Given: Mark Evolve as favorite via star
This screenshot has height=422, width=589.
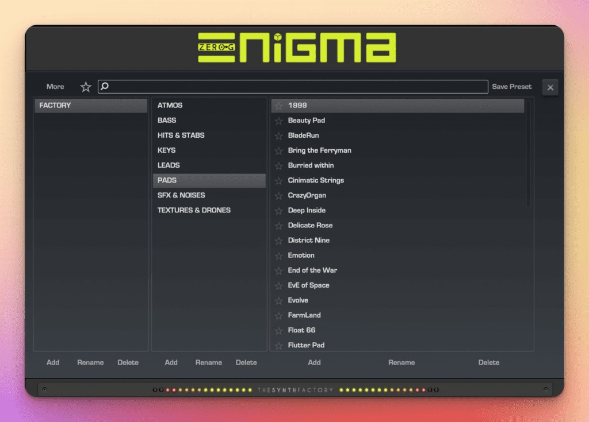Looking at the screenshot, I should coord(279,301).
